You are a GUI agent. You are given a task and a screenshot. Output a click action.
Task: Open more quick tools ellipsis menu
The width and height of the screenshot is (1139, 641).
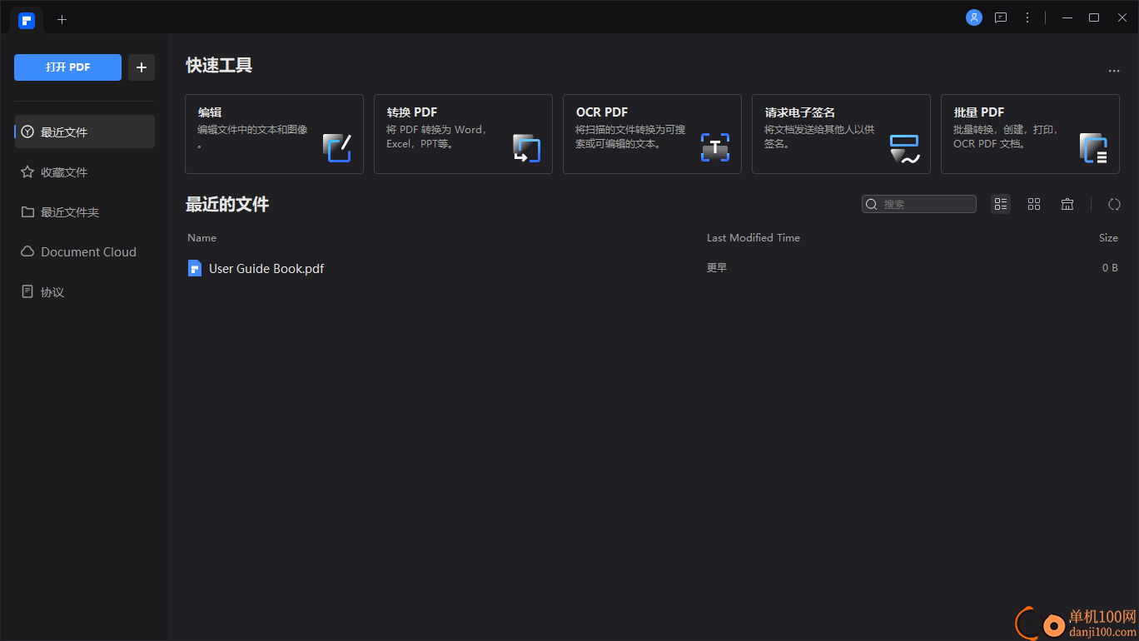click(1114, 72)
